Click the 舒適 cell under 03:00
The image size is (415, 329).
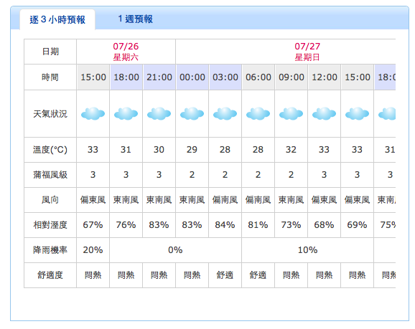(x=225, y=275)
